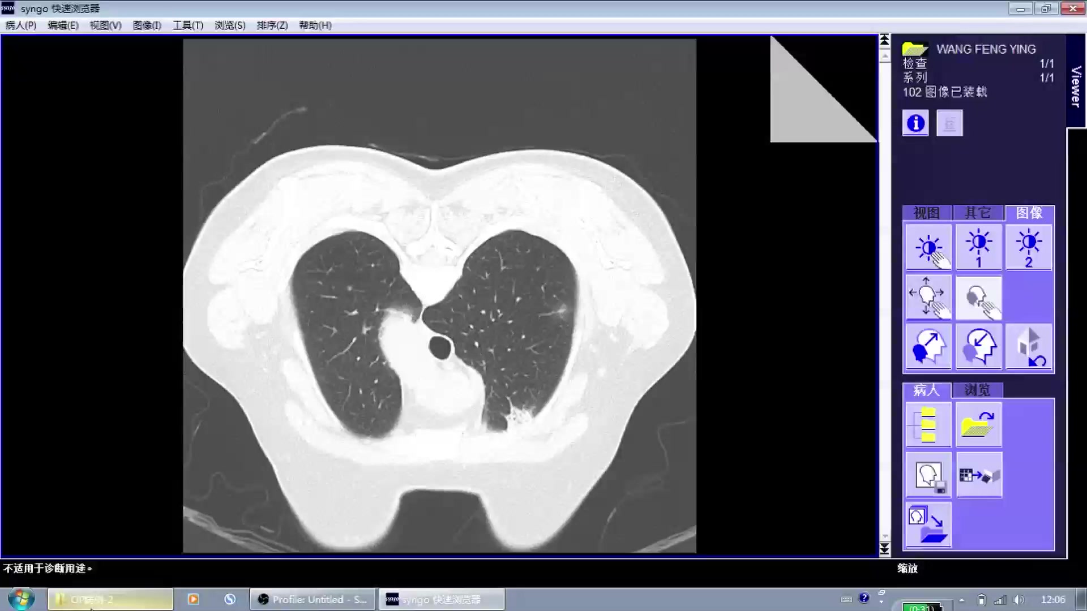
Task: Apply window preset 1
Action: pyautogui.click(x=979, y=248)
